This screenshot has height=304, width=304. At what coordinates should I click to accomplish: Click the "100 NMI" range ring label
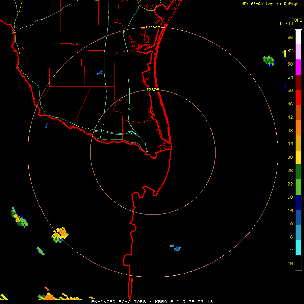click(153, 27)
